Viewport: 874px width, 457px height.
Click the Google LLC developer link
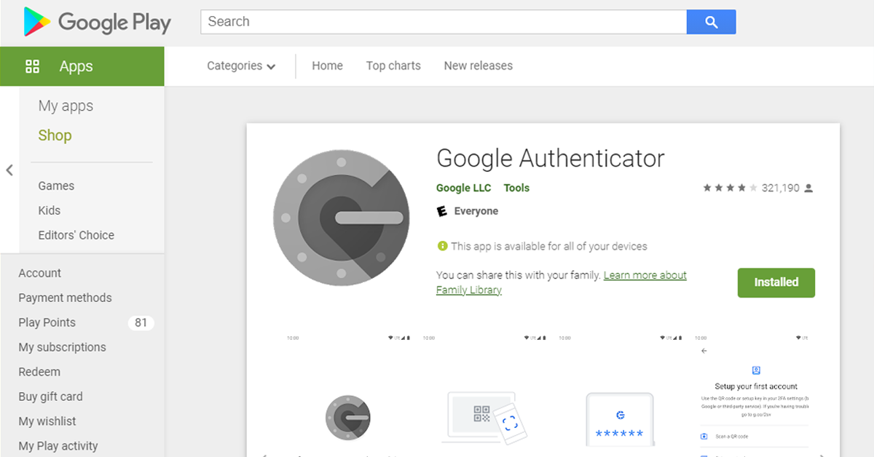tap(463, 188)
